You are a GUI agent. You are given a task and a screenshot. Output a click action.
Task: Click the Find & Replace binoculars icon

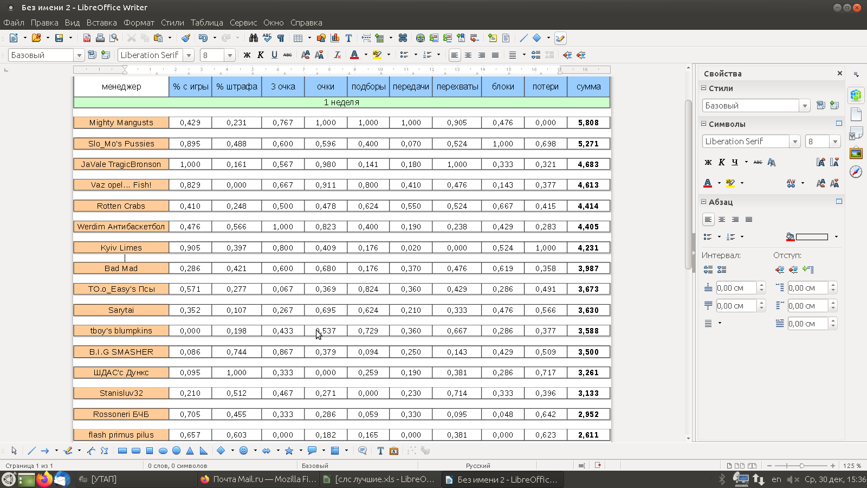pyautogui.click(x=253, y=38)
